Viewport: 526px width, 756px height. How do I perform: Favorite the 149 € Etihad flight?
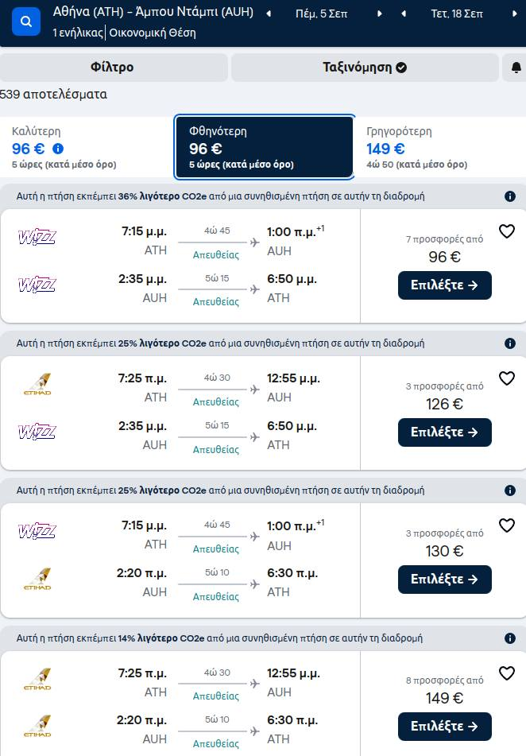point(507,673)
